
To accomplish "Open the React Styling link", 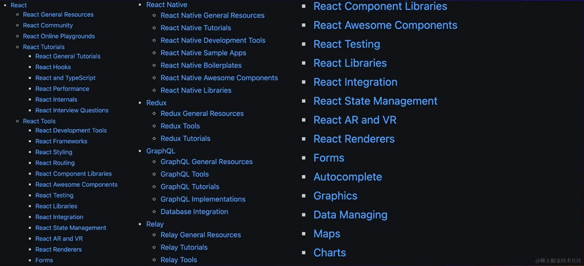I will pyautogui.click(x=54, y=152).
